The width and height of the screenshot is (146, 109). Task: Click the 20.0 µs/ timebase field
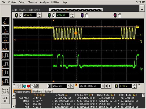tap(59, 86)
